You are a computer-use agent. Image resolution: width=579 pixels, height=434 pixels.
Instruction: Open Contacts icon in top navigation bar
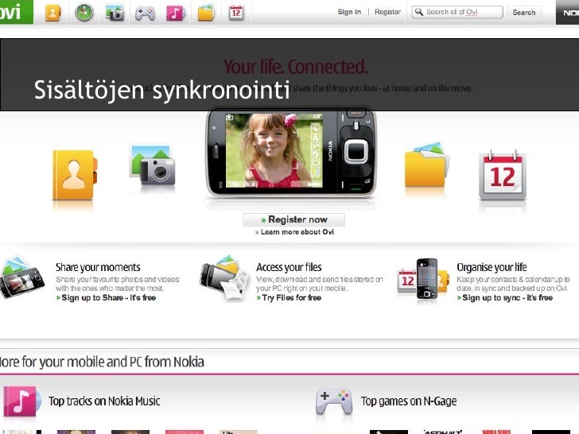[53, 13]
